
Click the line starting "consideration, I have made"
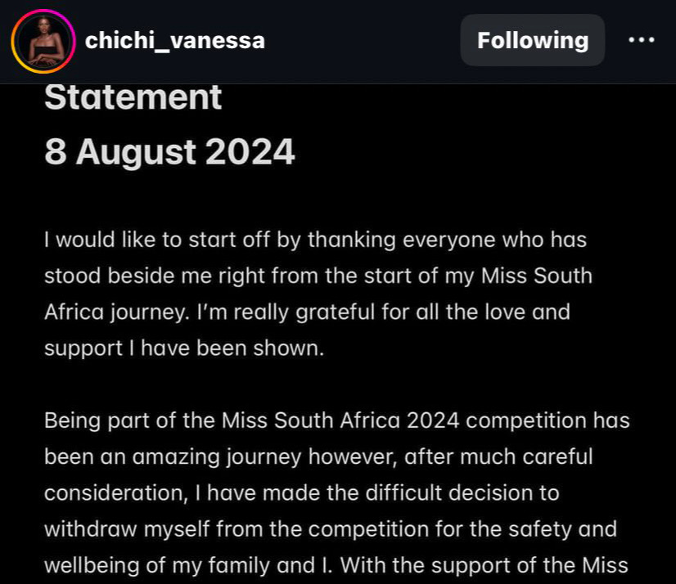click(302, 493)
